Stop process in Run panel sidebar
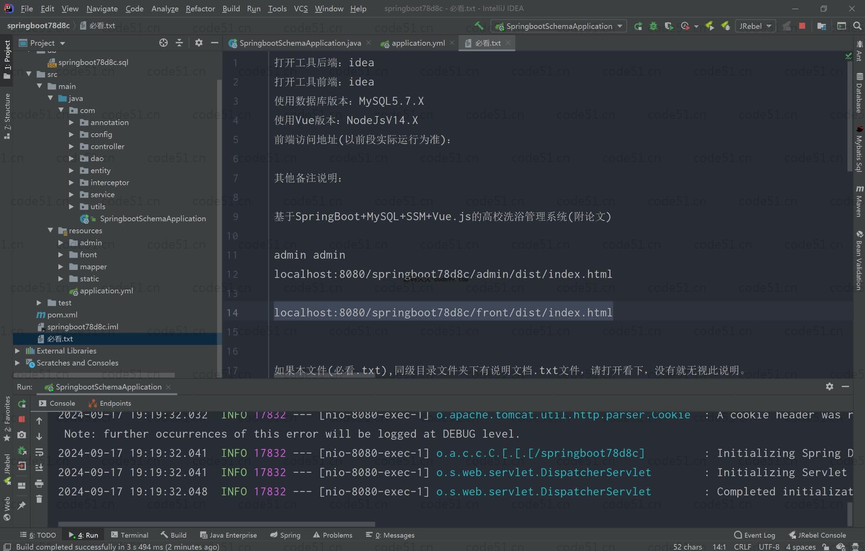Viewport: 865px width, 551px height. [22, 419]
